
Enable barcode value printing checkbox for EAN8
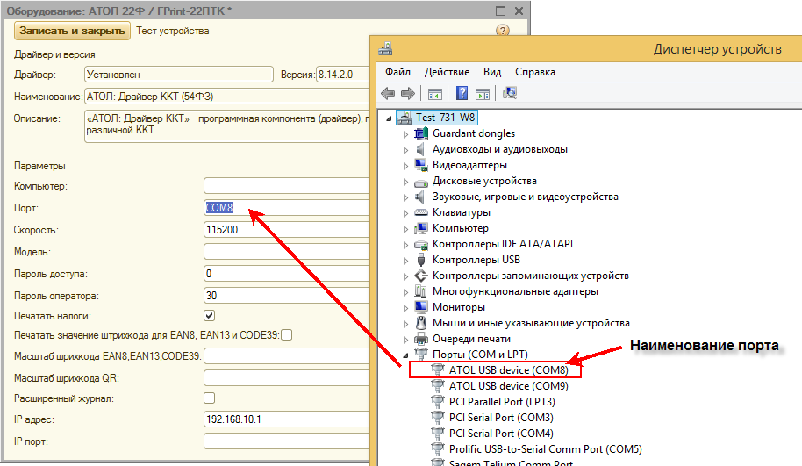click(286, 335)
